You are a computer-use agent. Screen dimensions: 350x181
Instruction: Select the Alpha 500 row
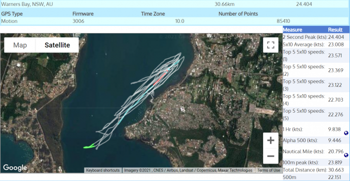(x=316, y=140)
